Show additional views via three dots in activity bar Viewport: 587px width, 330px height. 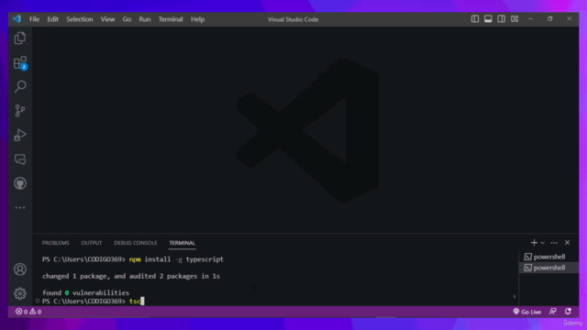(x=20, y=208)
